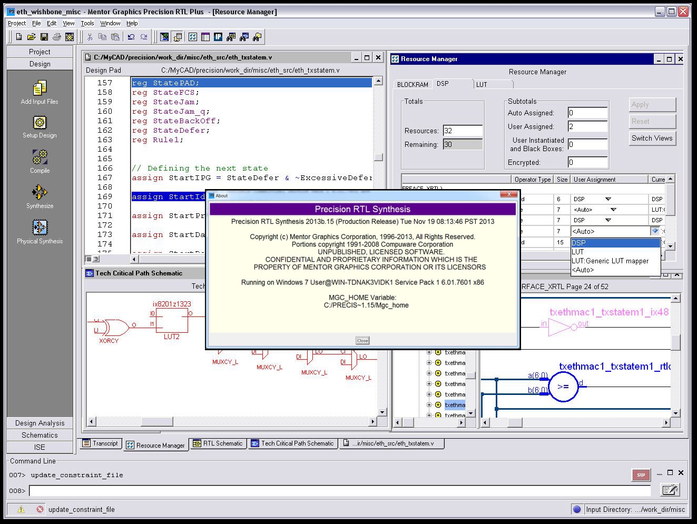Click the red icon above the command line
Viewport: 697px width, 524px height.
pyautogui.click(x=641, y=475)
